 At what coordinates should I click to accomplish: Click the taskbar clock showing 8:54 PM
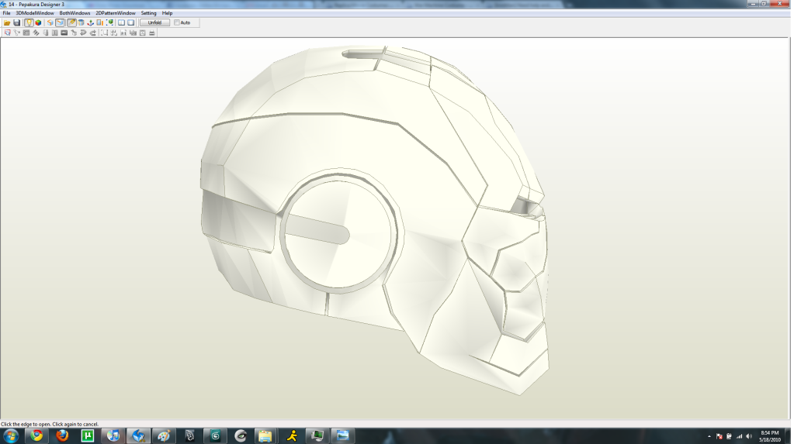770,436
